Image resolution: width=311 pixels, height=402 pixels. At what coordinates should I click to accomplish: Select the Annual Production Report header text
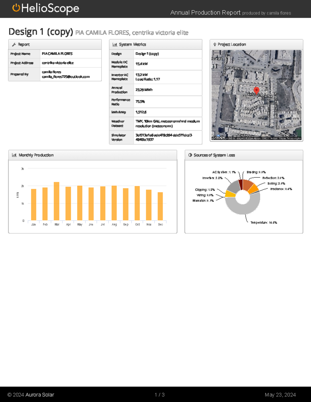pos(206,12)
